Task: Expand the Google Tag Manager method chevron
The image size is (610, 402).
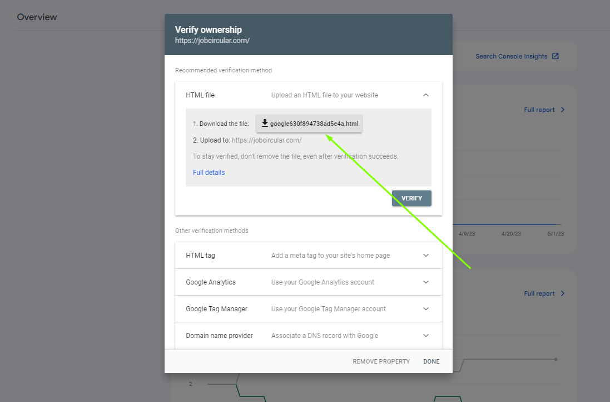Action: tap(426, 309)
